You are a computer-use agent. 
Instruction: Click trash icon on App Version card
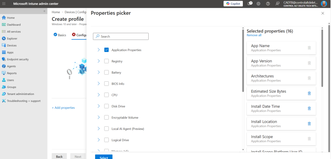pyautogui.click(x=309, y=63)
